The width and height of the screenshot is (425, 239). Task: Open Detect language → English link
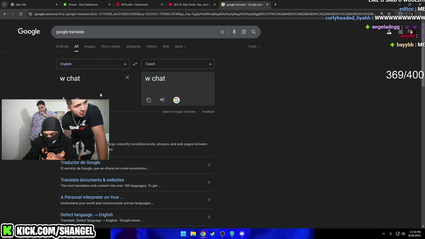[87, 215]
